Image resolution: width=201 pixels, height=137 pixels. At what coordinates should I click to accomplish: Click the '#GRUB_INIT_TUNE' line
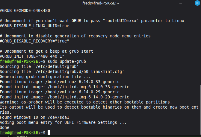(x=32, y=56)
